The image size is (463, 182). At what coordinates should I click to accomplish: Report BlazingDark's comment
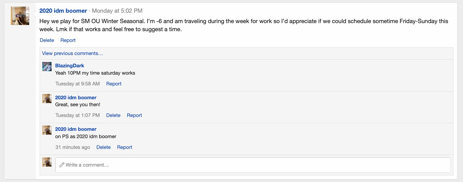click(x=114, y=83)
